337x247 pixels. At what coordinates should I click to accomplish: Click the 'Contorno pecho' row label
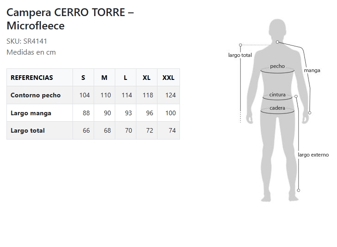click(x=35, y=95)
